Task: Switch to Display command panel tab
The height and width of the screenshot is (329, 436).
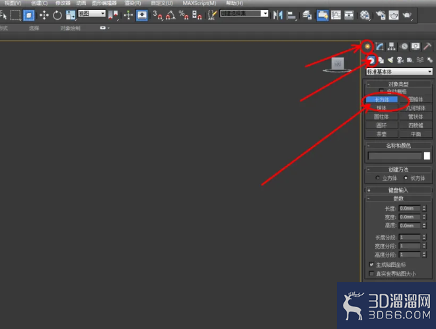Action: coord(416,46)
